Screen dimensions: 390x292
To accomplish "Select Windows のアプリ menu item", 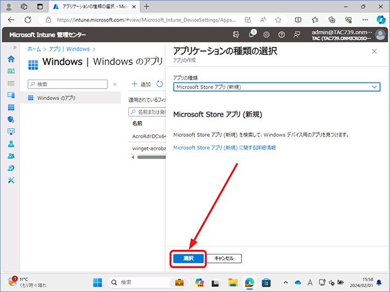I will 71,98.
